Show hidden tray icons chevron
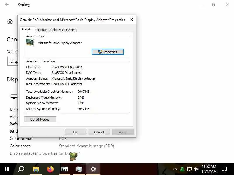 175,169
